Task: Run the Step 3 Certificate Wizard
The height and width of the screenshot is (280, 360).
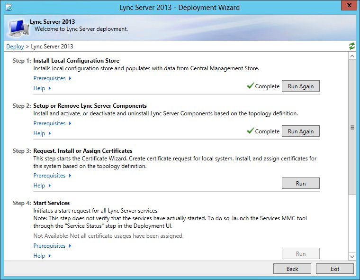Action: click(x=300, y=183)
